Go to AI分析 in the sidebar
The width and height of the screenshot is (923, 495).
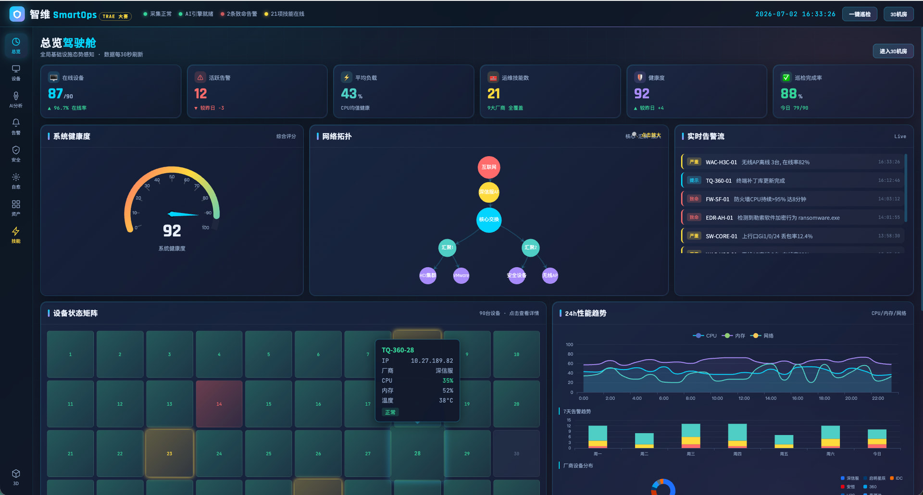16,99
